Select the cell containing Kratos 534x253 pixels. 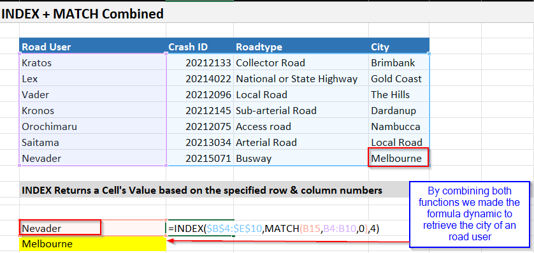(x=92, y=62)
